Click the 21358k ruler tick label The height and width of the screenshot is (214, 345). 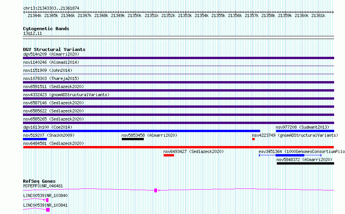tap(268, 15)
